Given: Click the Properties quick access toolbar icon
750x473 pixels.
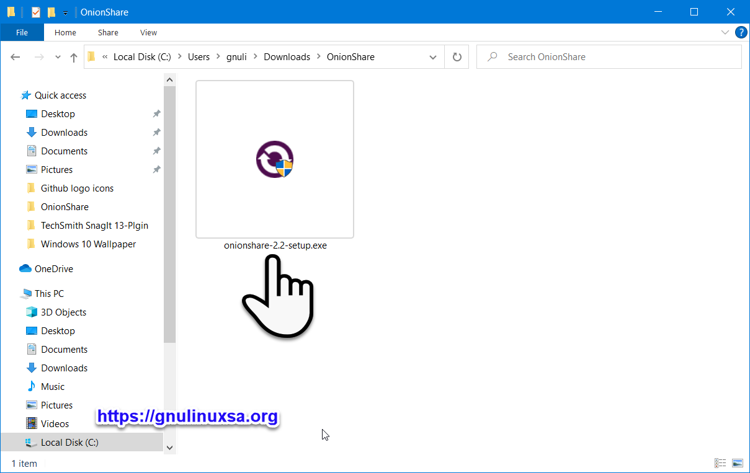Looking at the screenshot, I should (x=36, y=12).
